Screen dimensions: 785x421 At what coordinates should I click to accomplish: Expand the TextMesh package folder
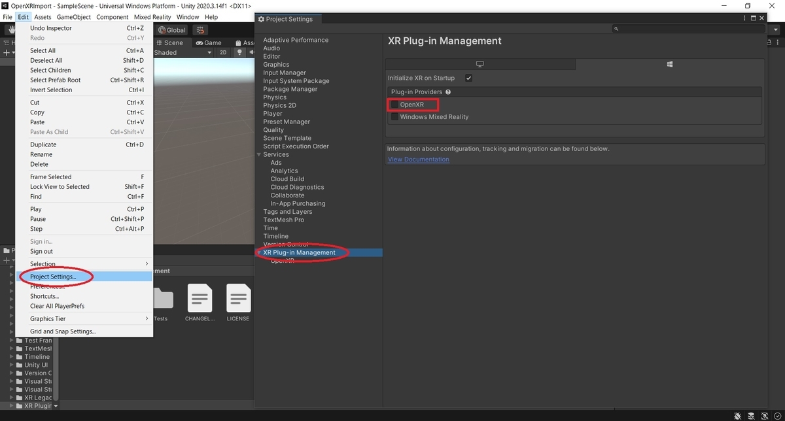pos(11,348)
